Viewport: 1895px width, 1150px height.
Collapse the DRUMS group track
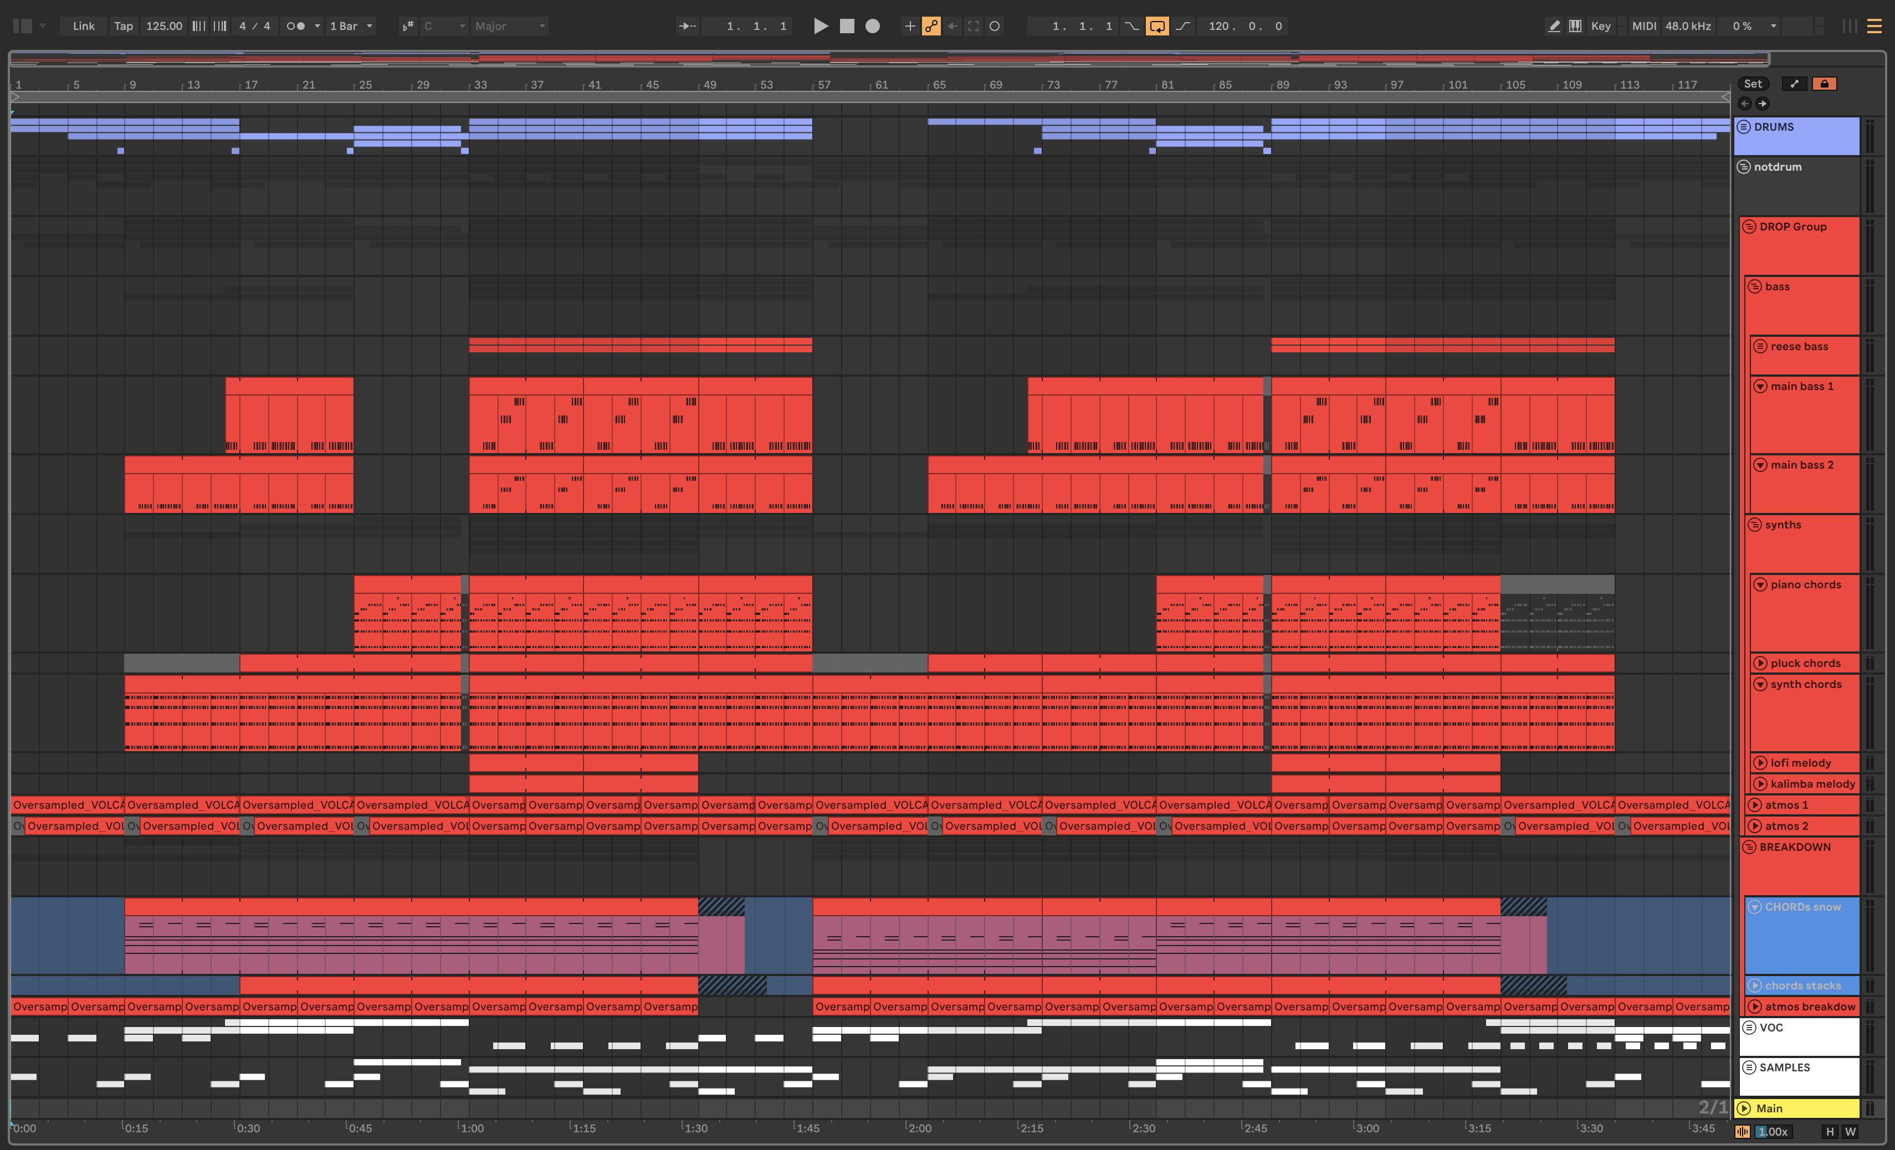1744,127
